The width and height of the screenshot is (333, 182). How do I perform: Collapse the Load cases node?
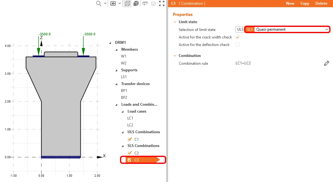[x=123, y=112]
